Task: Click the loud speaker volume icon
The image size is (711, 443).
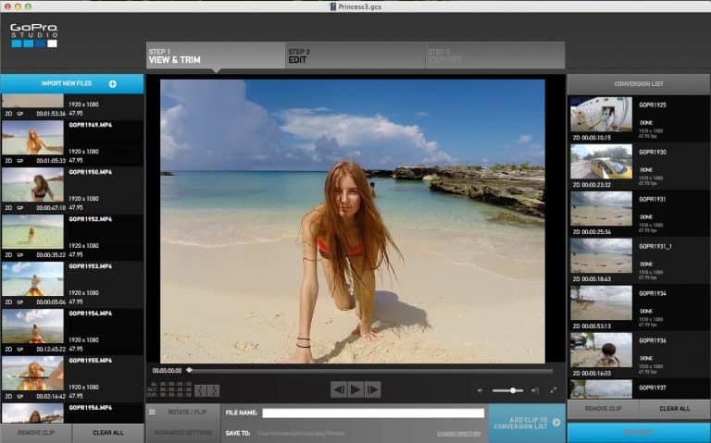Action: tap(535, 390)
